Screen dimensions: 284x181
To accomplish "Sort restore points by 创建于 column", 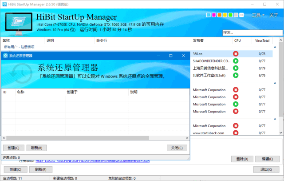I will click(97, 92).
